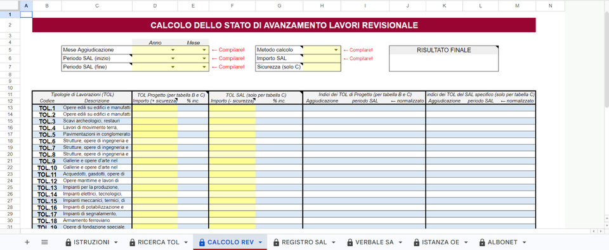Select the Sicurezza (solo C) input cell
Screen dimensions: 609x250
click(322, 67)
